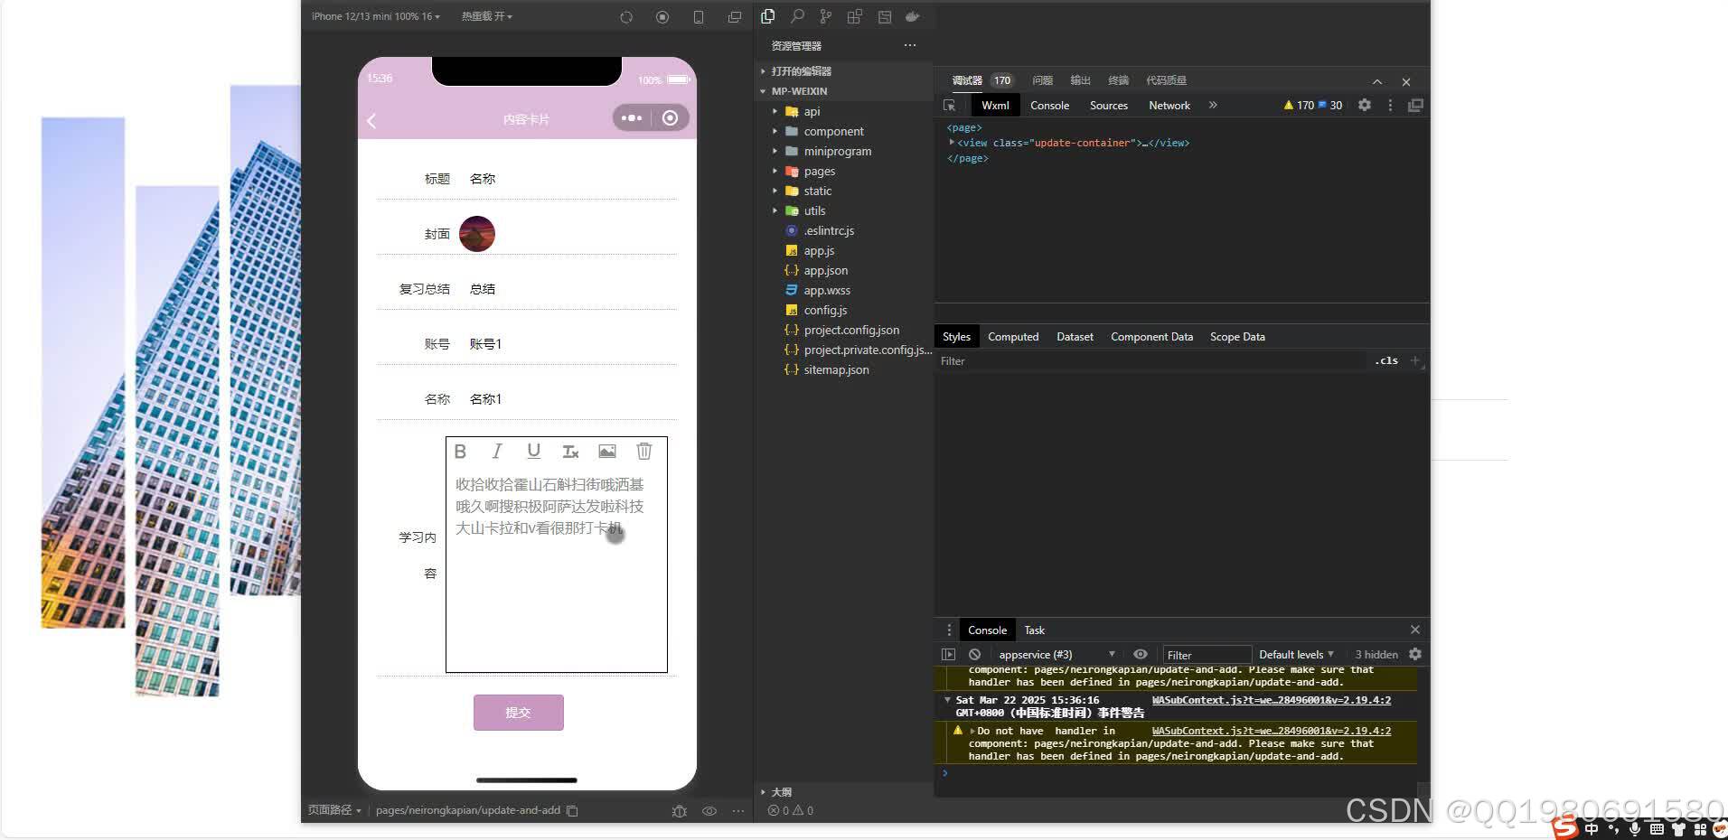This screenshot has height=840, width=1728.
Task: Toggle the eye icon in the console toolbar
Action: click(x=1140, y=654)
